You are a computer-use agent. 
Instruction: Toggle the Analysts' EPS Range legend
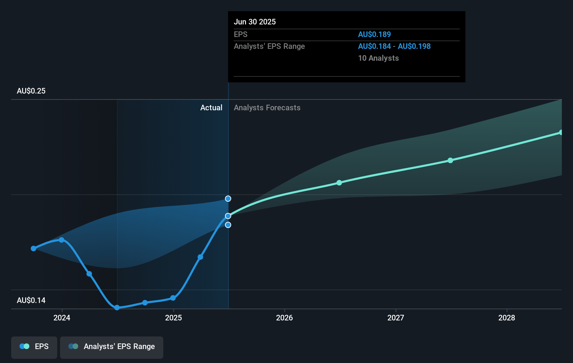coord(112,347)
